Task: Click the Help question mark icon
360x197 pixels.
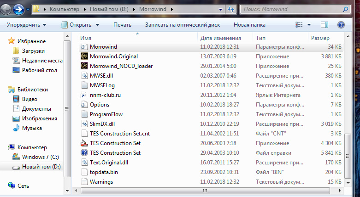Action: 341,25
